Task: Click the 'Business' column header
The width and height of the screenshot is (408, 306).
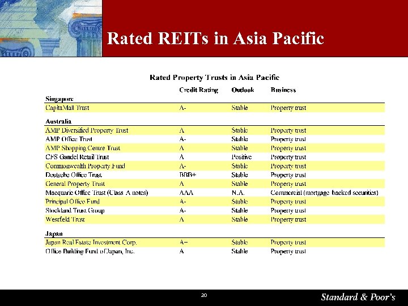Action: click(x=283, y=90)
